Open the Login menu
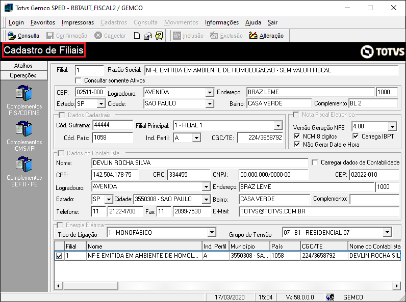This screenshot has height=302, width=406. click(x=16, y=22)
